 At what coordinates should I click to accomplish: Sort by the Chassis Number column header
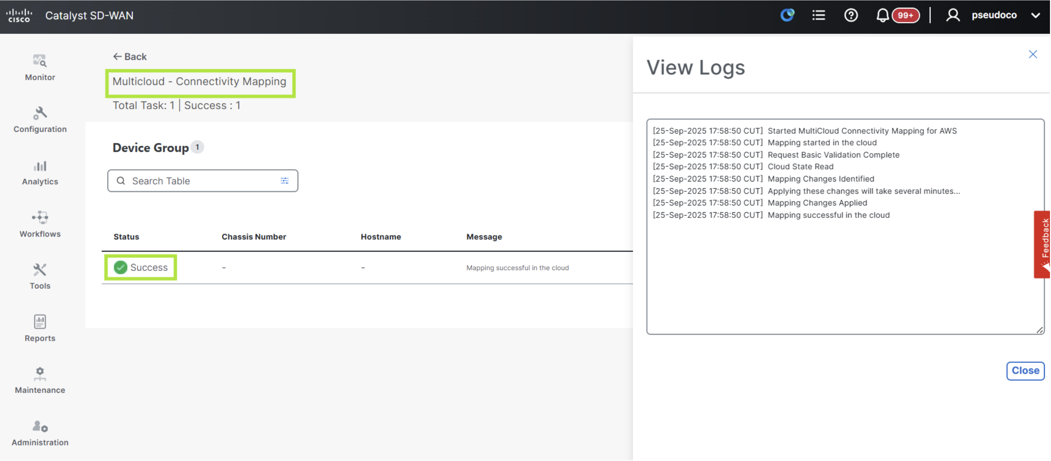coord(254,237)
